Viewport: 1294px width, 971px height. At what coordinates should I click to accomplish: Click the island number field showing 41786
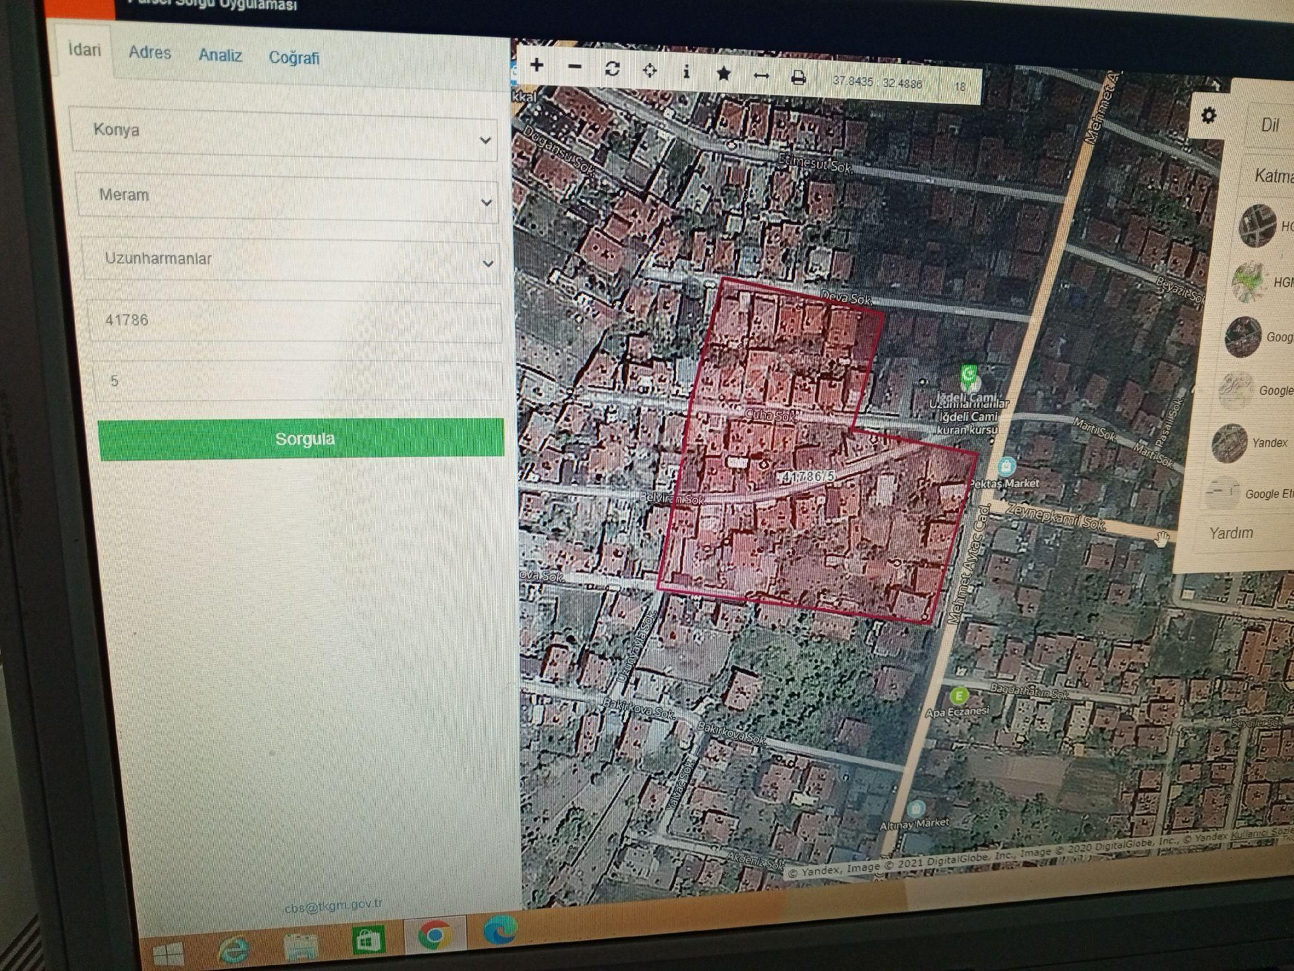pyautogui.click(x=295, y=321)
